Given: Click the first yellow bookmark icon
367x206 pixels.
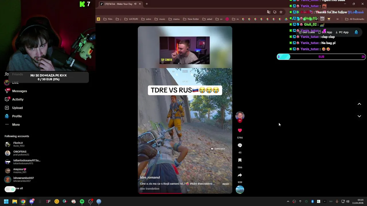Looking at the screenshot, I should click(98, 19).
